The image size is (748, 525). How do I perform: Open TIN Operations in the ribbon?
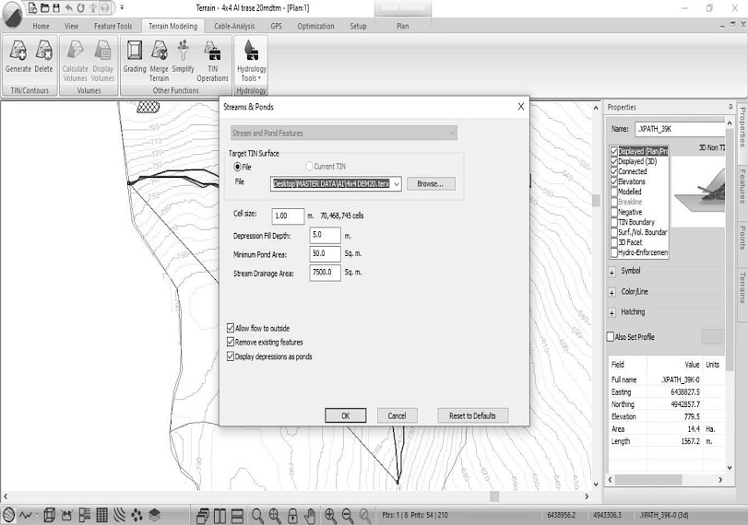pyautogui.click(x=212, y=57)
